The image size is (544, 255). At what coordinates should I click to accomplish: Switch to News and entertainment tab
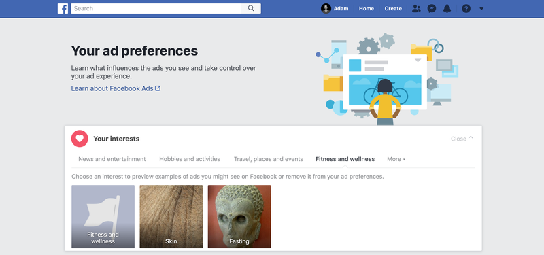(x=112, y=159)
